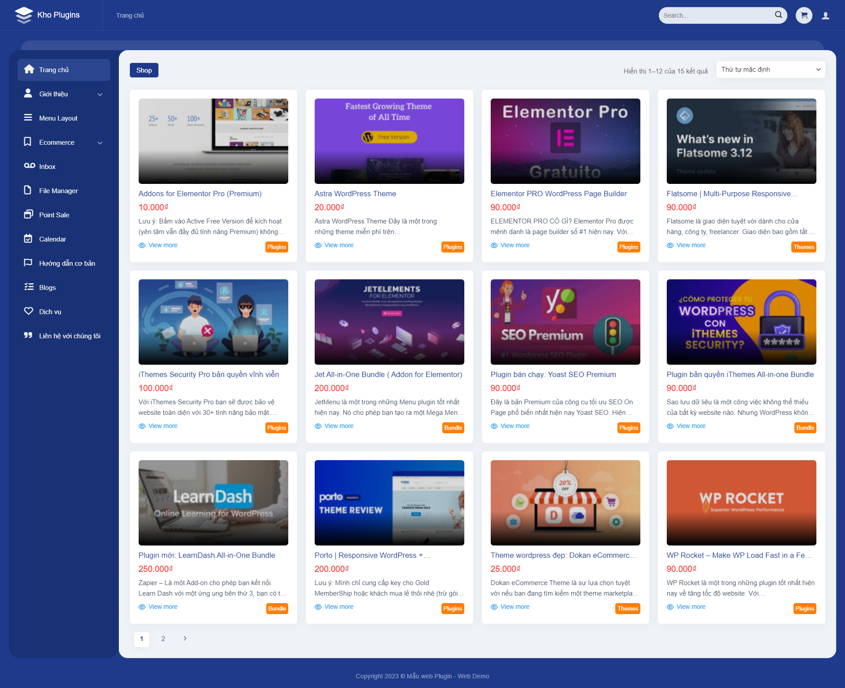The height and width of the screenshot is (688, 845).
Task: Click eye icon under Flatsome product
Action: click(x=670, y=245)
